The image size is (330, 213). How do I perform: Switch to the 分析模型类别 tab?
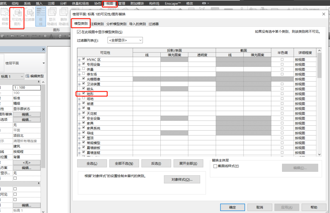click(116, 24)
